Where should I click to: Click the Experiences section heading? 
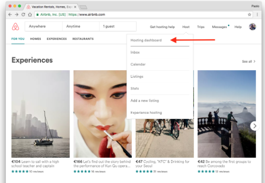pos(32,60)
